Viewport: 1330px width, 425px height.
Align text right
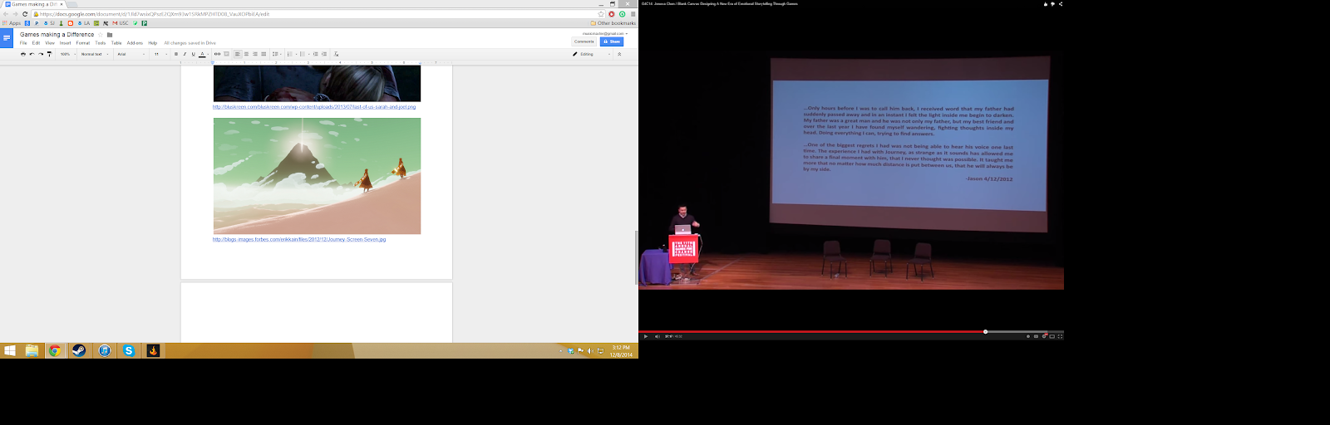tap(255, 54)
